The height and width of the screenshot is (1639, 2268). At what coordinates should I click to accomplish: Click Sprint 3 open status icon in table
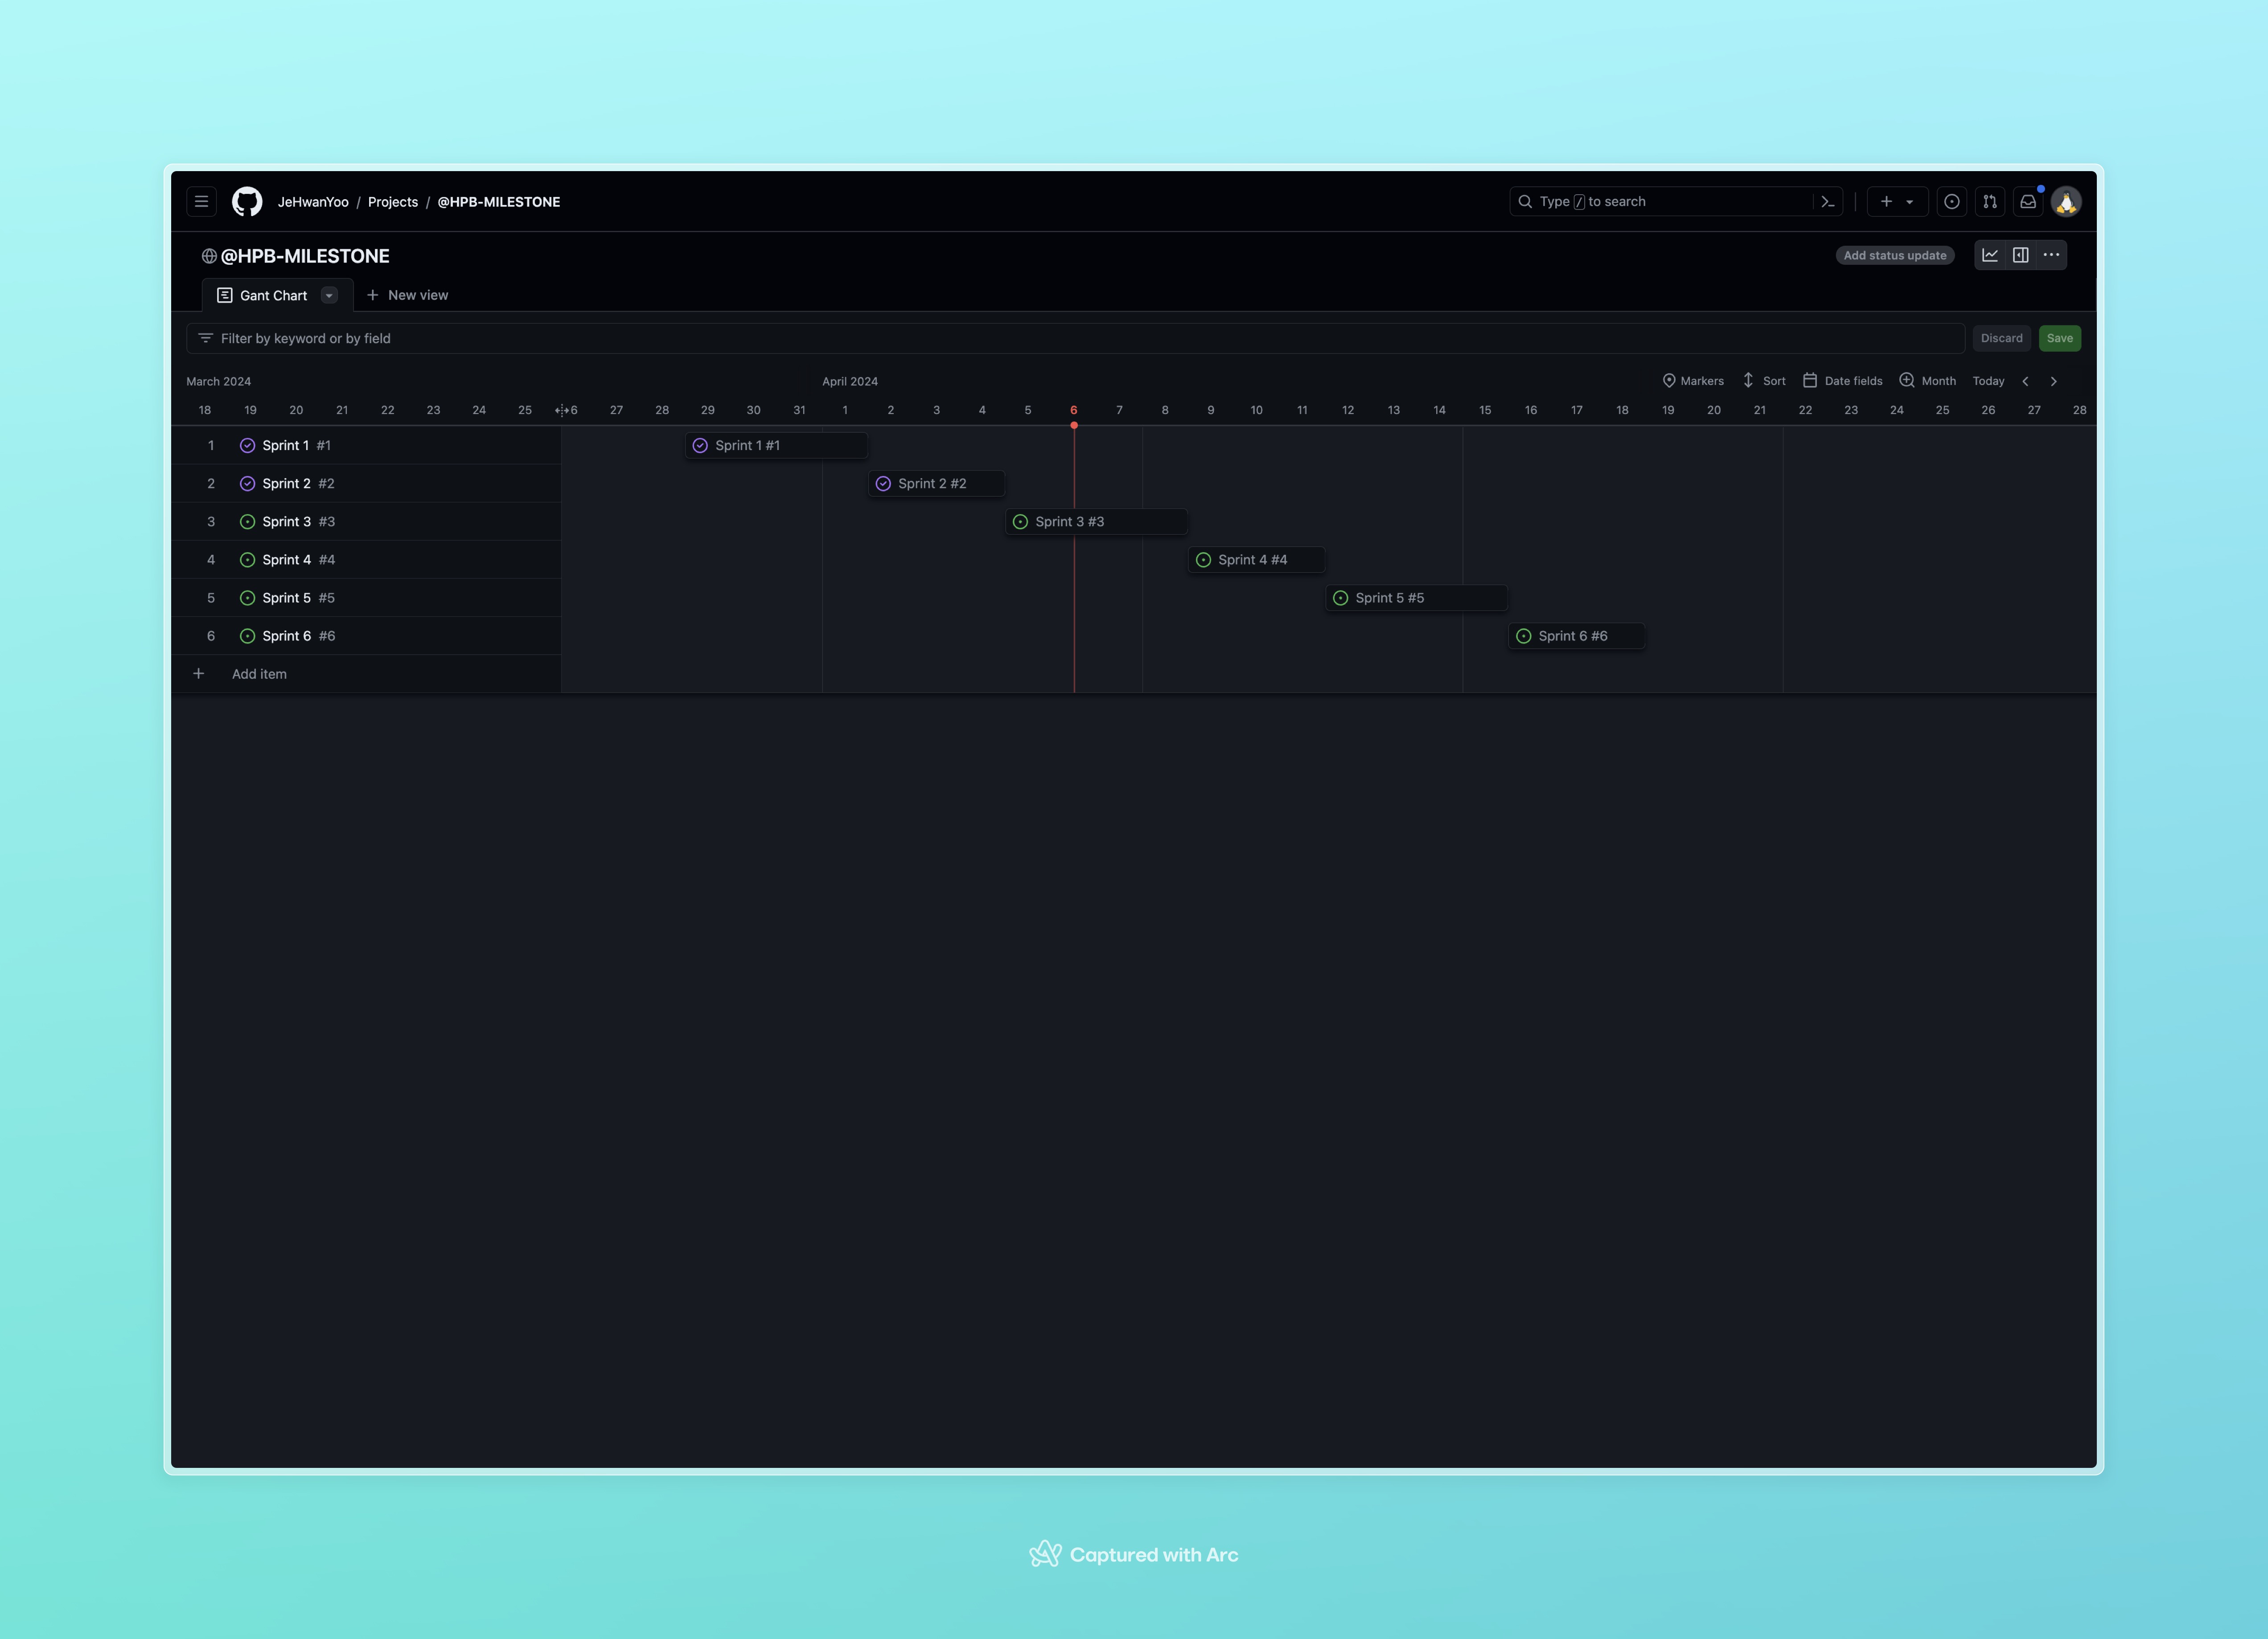point(247,521)
